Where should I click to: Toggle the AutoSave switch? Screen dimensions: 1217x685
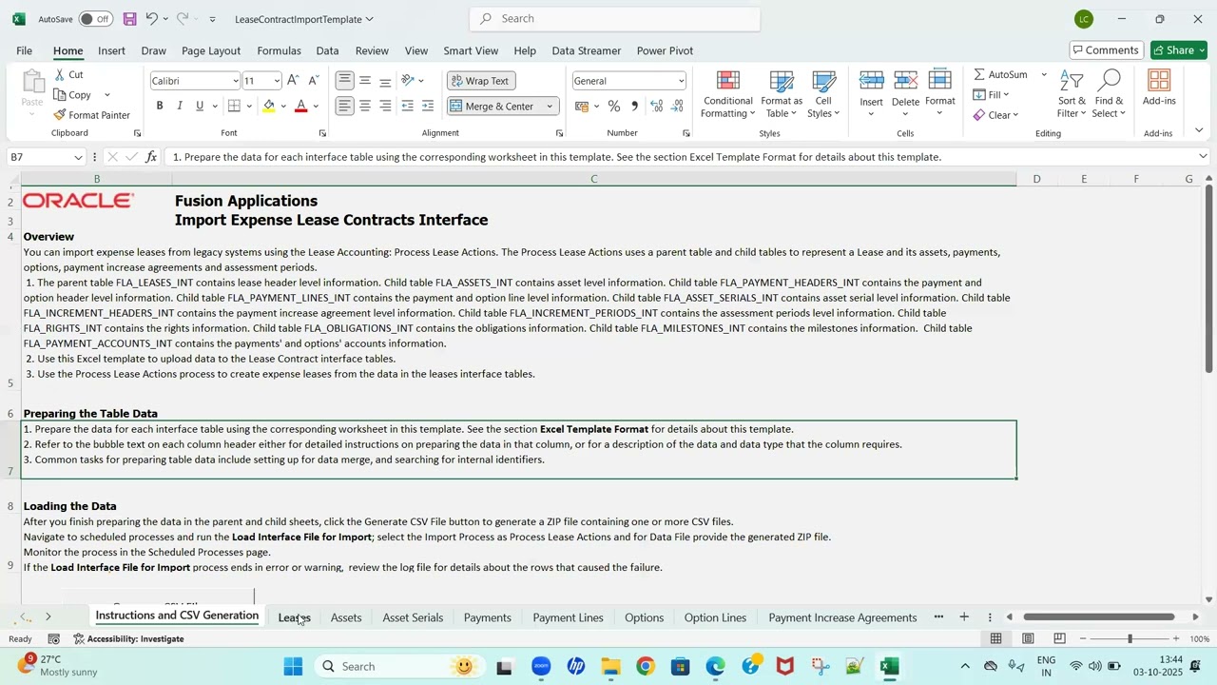(95, 19)
